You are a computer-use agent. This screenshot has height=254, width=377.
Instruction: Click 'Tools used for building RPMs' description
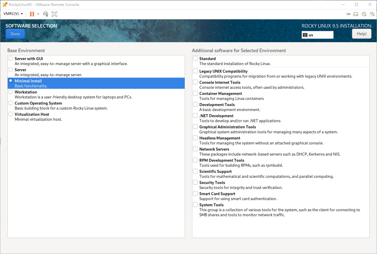point(241,165)
